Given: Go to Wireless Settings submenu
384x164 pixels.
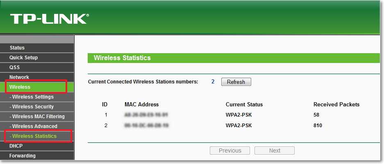Looking at the screenshot, I should [x=33, y=97].
